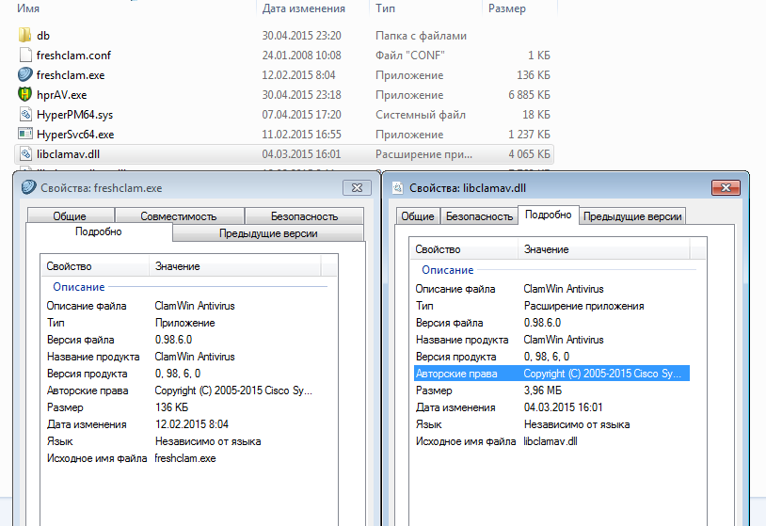The height and width of the screenshot is (526, 766).
Task: Open Совместимость tab in freshclam.exe properties
Action: click(x=179, y=215)
